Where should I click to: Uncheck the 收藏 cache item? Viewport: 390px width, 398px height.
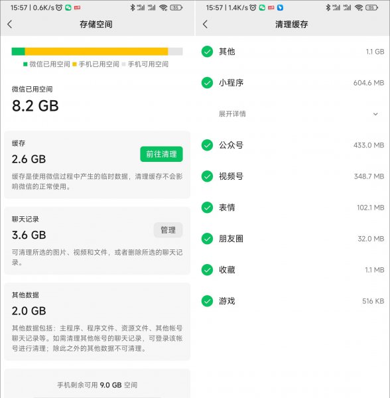pos(207,270)
